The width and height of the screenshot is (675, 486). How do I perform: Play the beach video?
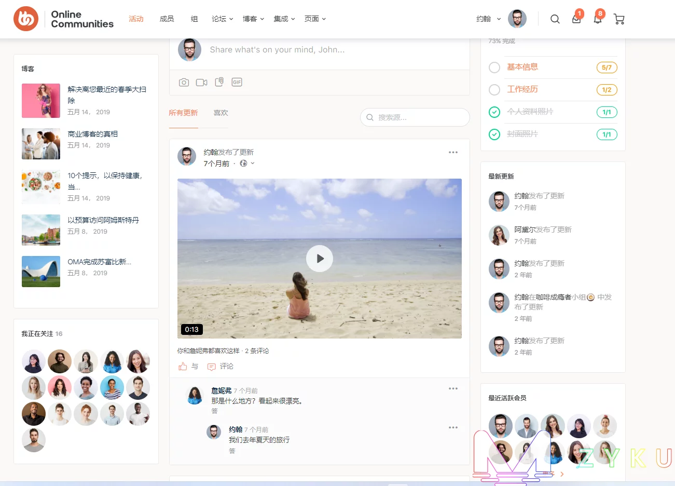point(319,259)
